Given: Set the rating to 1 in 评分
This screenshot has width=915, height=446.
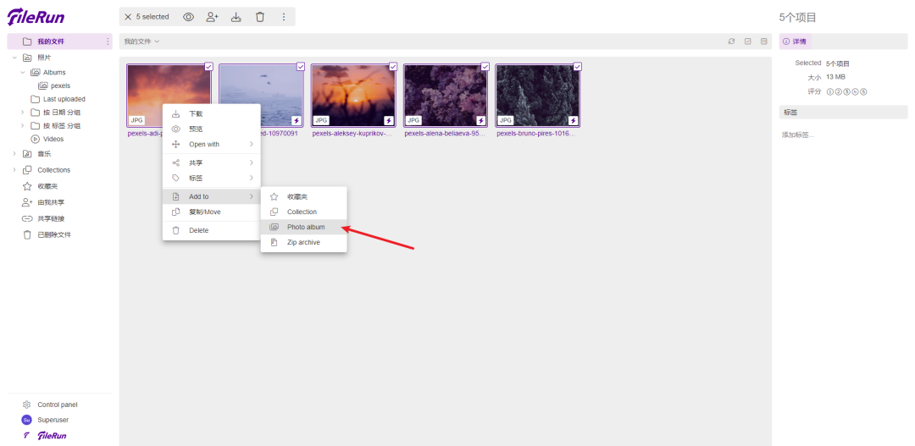Looking at the screenshot, I should (830, 91).
